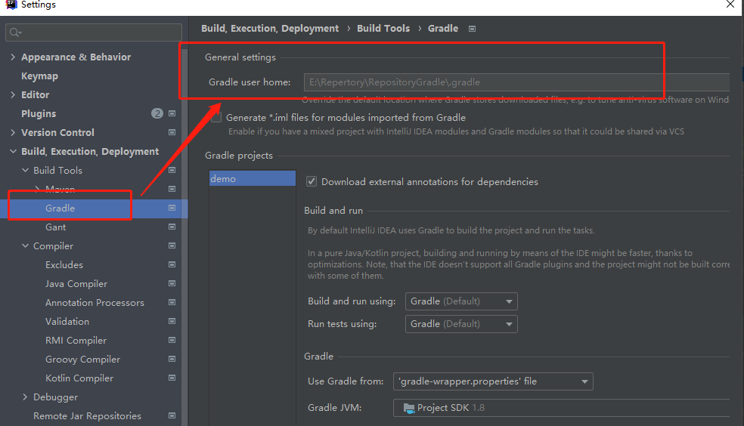
Task: Open the Gradle JVM Project SDK selector
Action: click(x=561, y=408)
